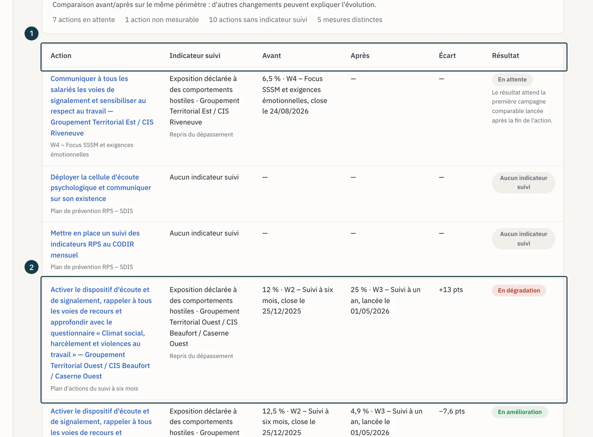Viewport: 593px width, 437px height.
Task: Select the "Exposition déclarée" indicator for Caserne Ouest
Action: pyautogui.click(x=204, y=317)
